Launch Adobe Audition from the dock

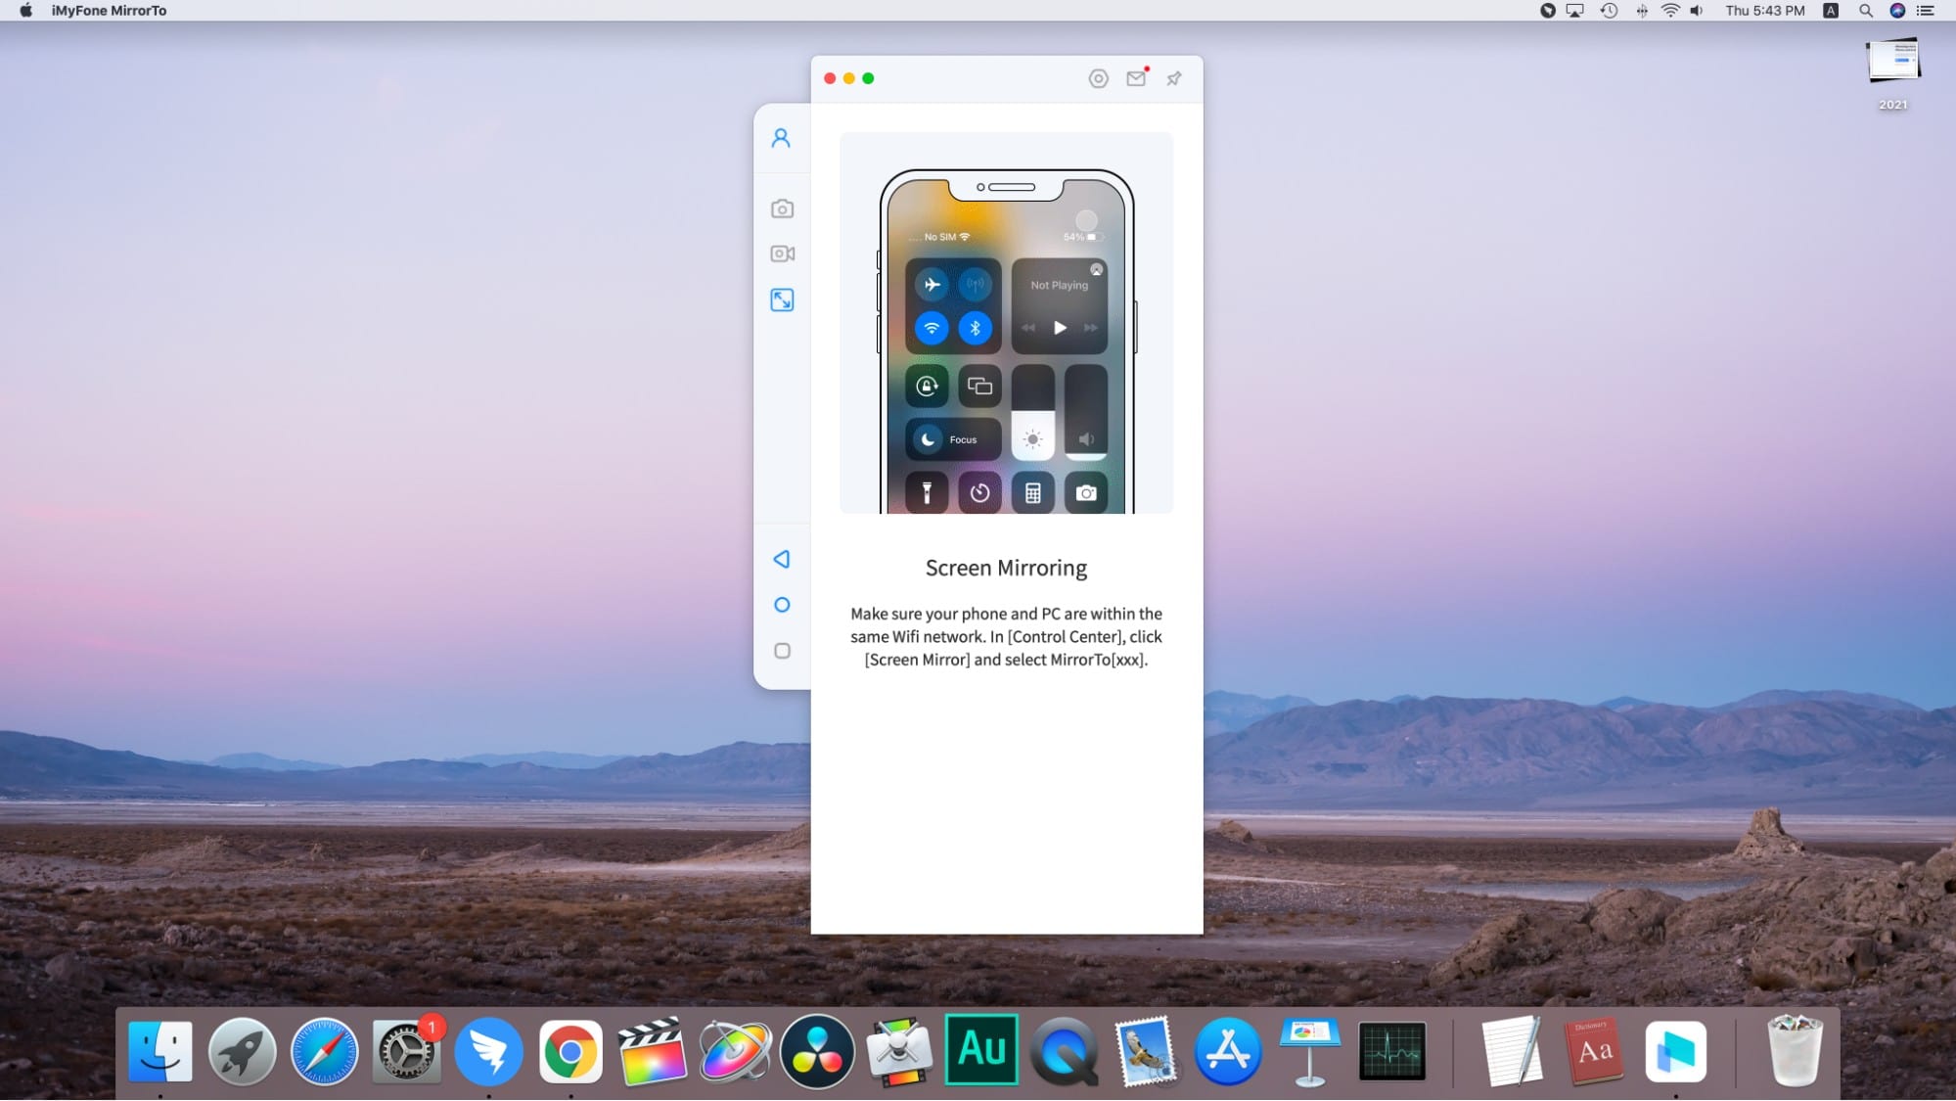point(981,1050)
